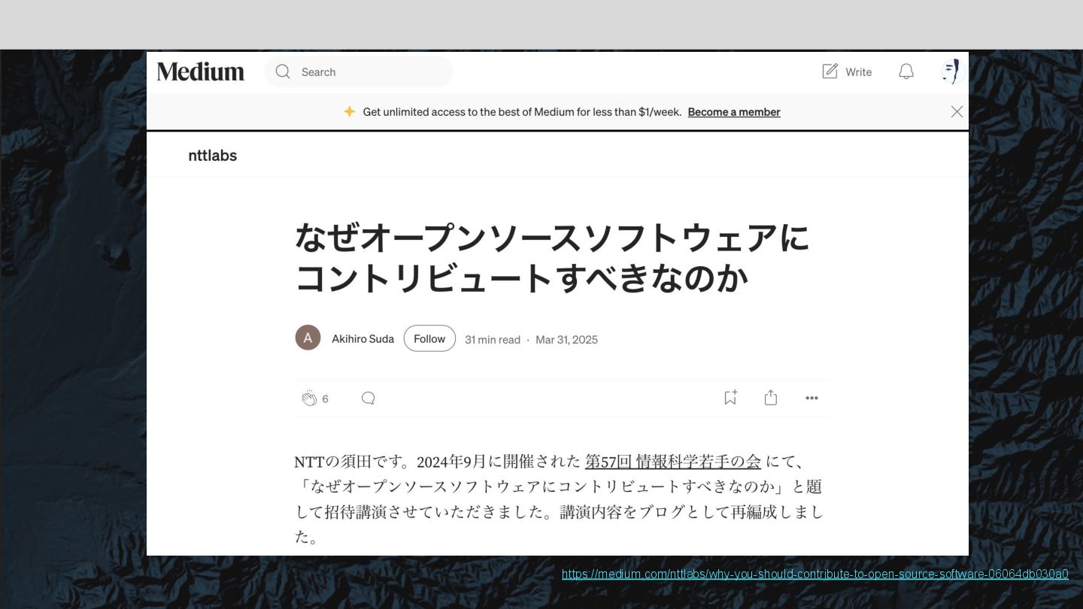This screenshot has height=609, width=1083.
Task: Open Akihiro Suda author name
Action: click(x=363, y=339)
